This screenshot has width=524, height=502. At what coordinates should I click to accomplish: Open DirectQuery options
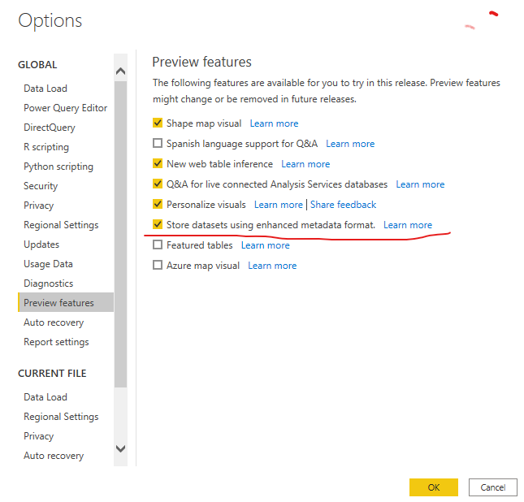click(50, 128)
